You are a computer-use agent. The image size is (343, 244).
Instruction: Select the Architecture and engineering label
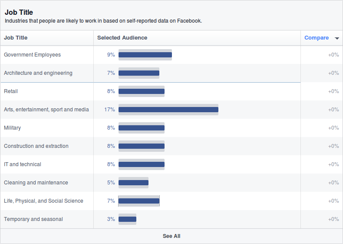pos(38,73)
